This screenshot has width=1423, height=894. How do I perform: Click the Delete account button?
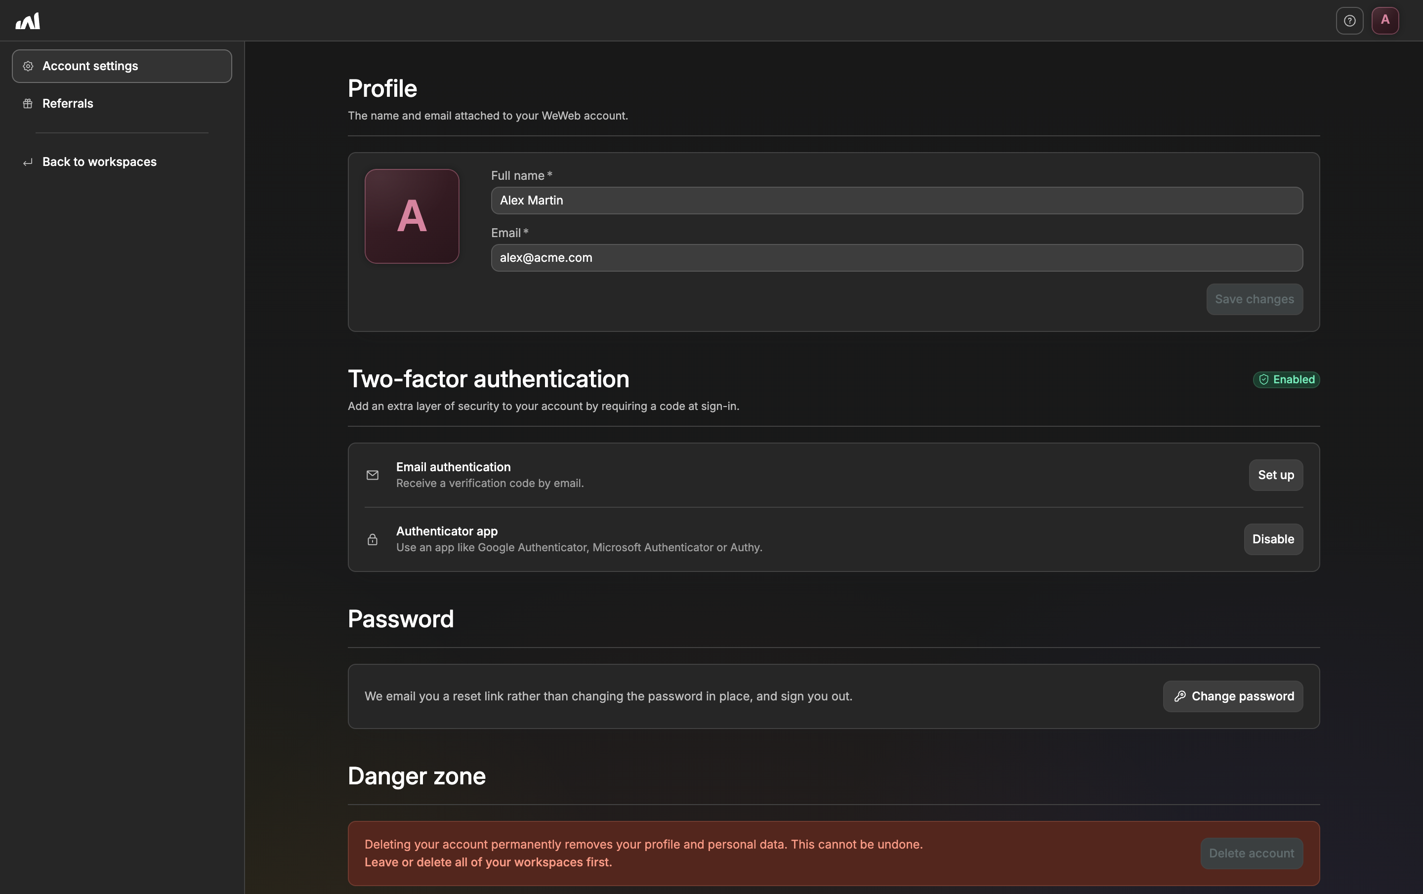pos(1251,853)
